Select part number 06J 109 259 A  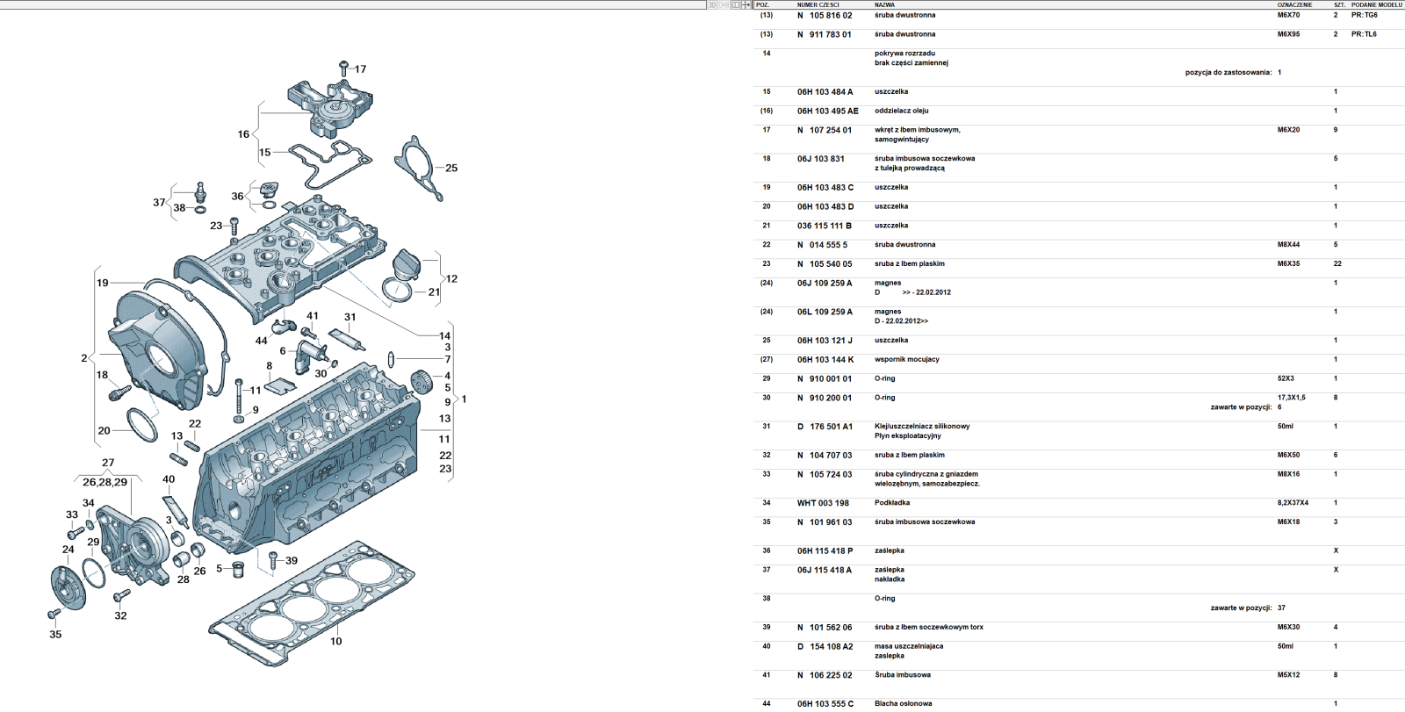click(824, 284)
